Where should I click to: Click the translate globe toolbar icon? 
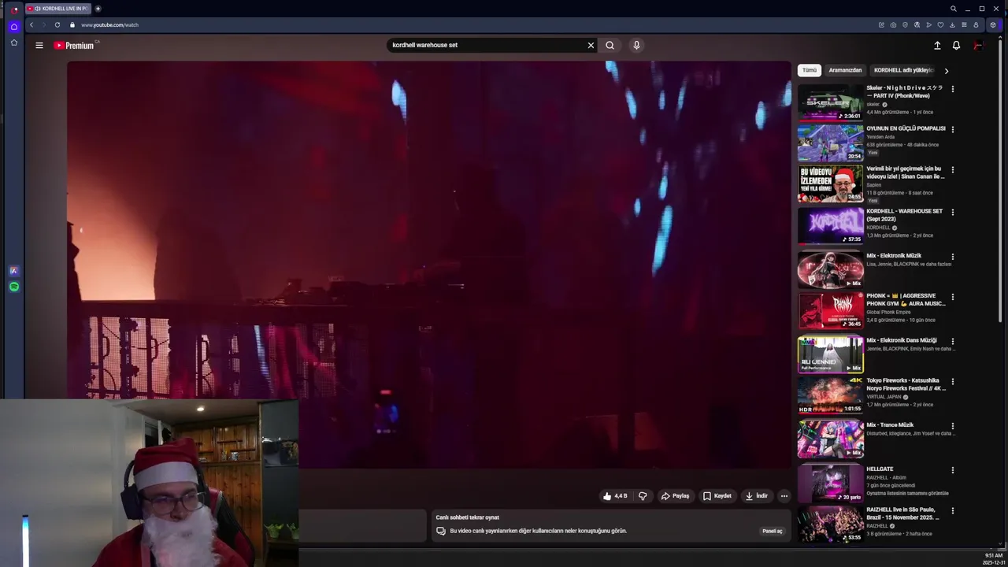(917, 25)
